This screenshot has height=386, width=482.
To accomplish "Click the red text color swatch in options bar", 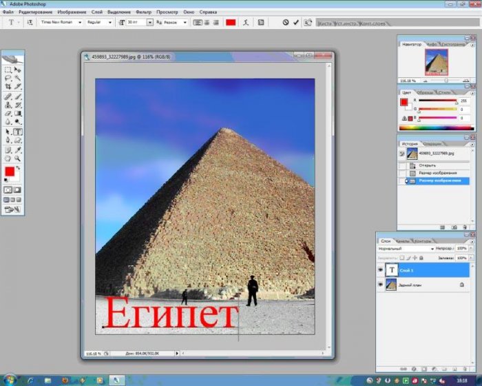I will [230, 22].
